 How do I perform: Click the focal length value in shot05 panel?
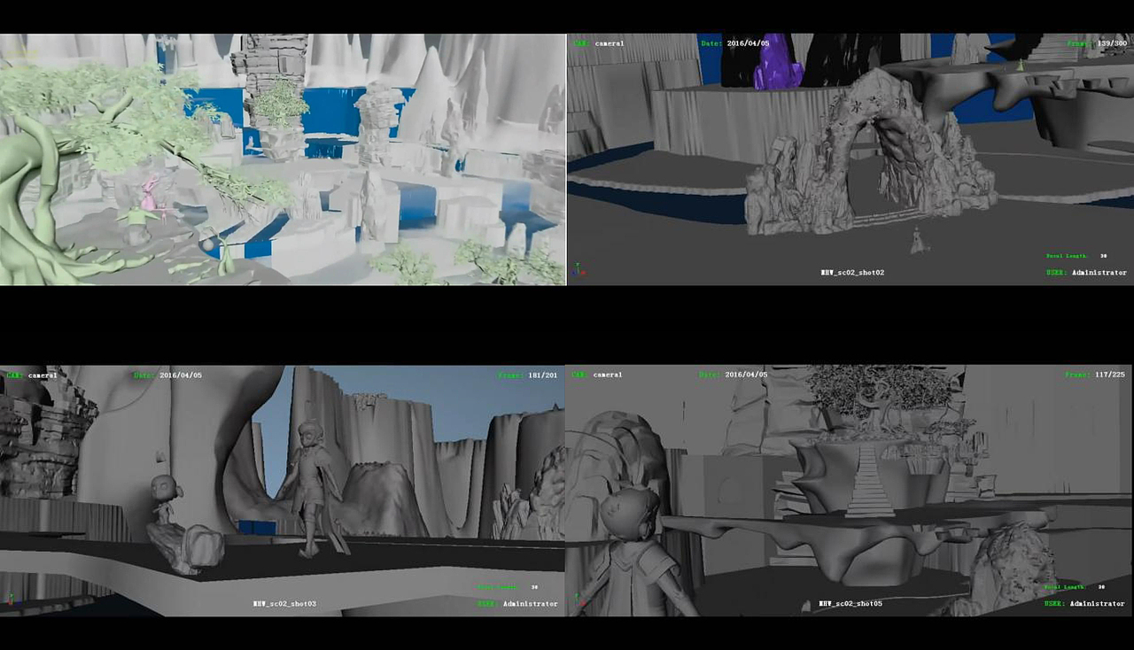(1101, 587)
